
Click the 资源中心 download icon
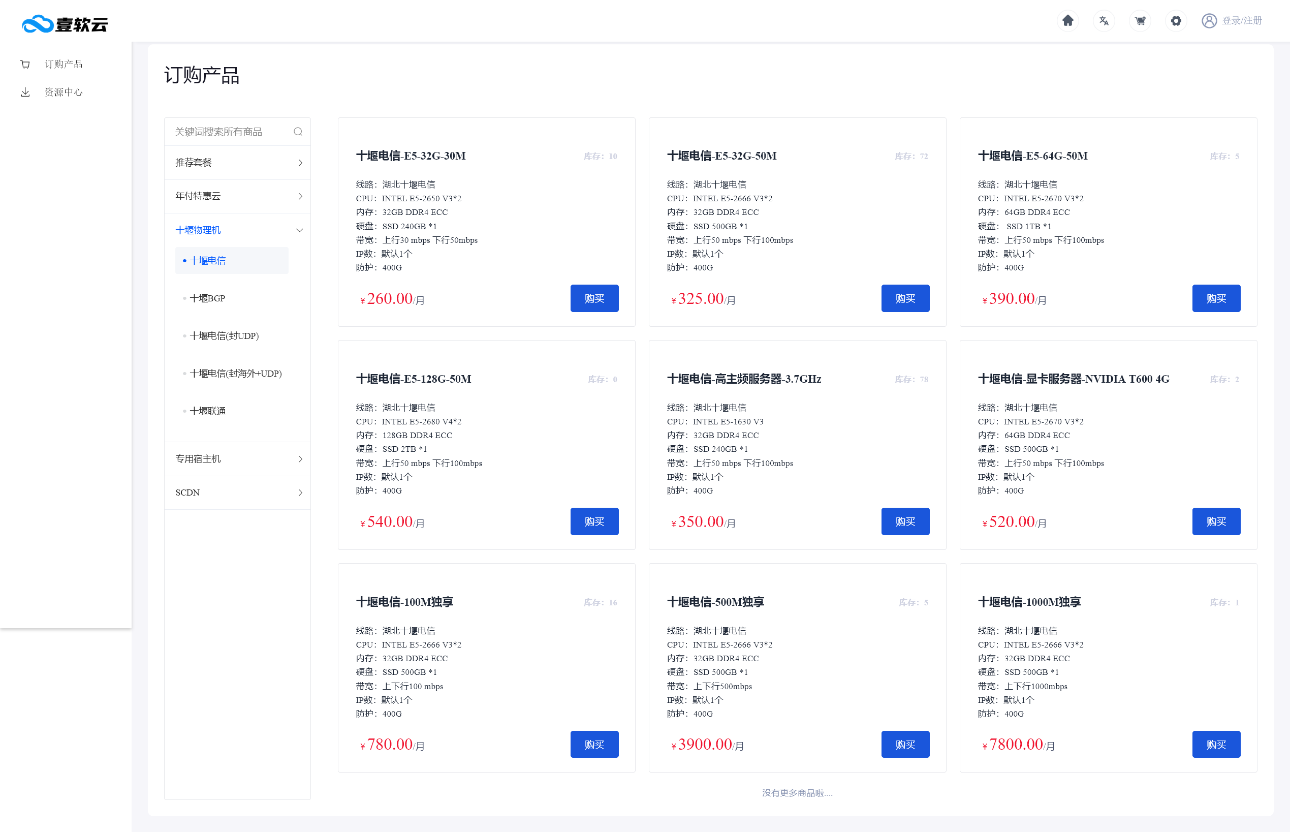pyautogui.click(x=25, y=93)
